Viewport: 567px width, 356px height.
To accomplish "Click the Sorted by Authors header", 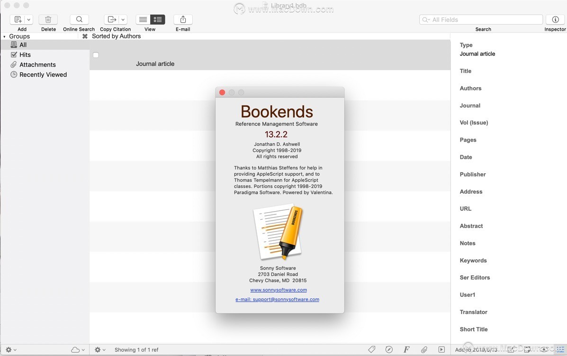I will [x=116, y=36].
